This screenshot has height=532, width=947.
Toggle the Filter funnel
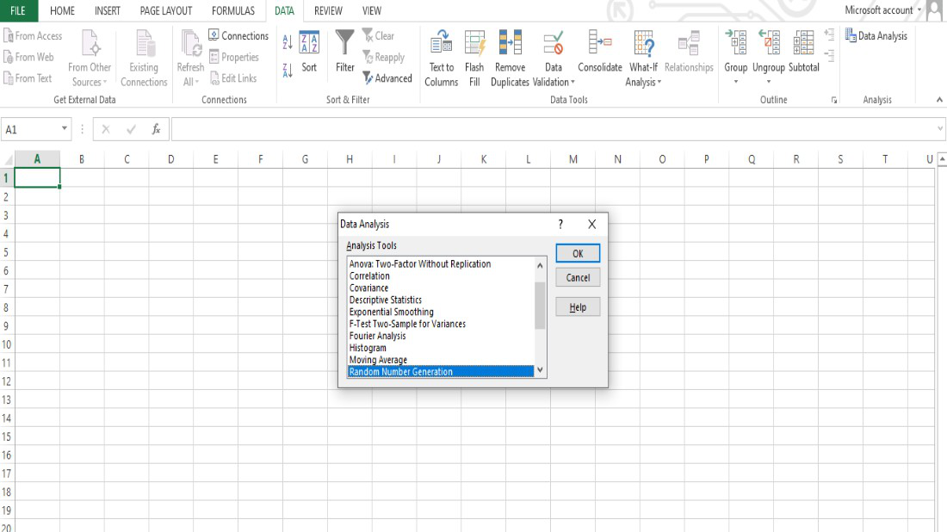click(x=345, y=52)
